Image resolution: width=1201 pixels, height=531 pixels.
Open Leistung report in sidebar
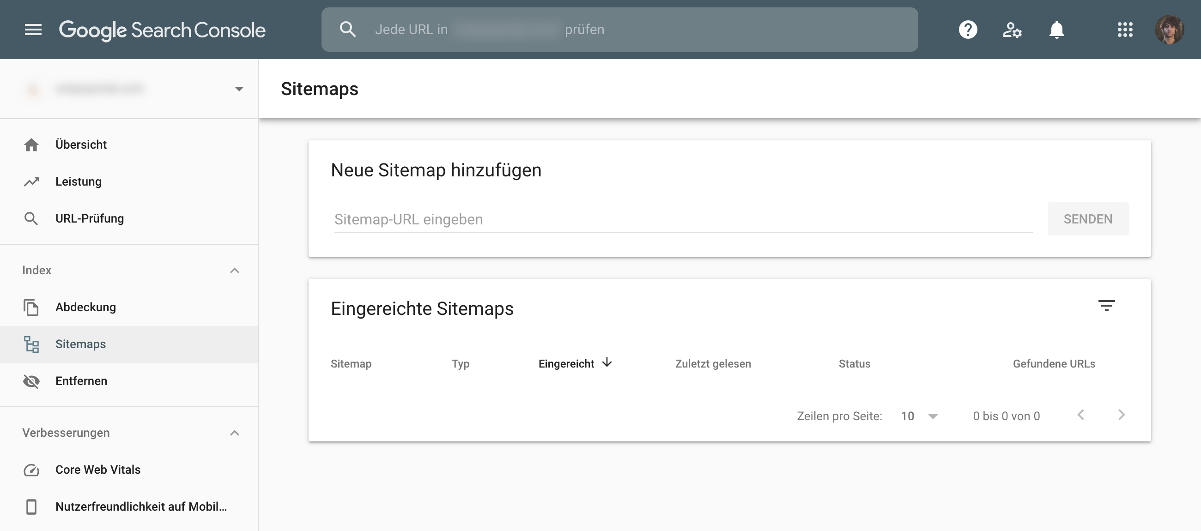click(79, 181)
